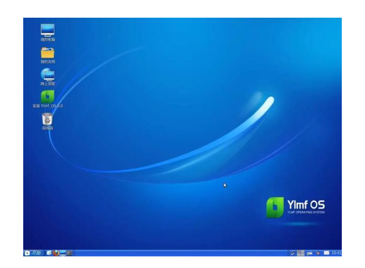
Task: Open the 我的电脑 (My Computer) desktop icon
Action: point(48,30)
